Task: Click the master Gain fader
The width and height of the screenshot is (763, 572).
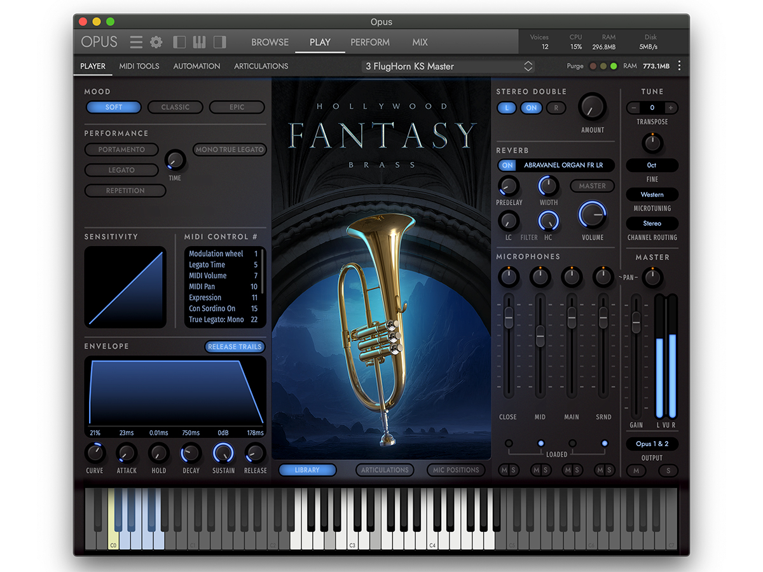Action: [636, 323]
